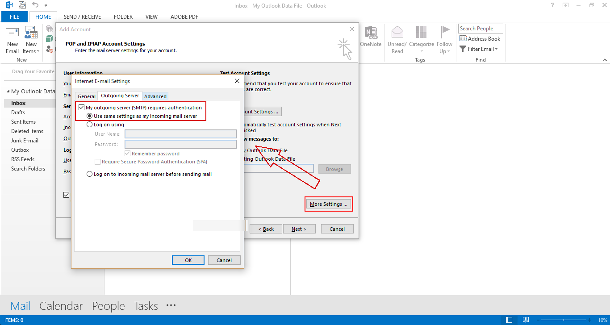Click the Outlook Help question mark icon
Image resolution: width=610 pixels, height=325 pixels.
[553, 5]
